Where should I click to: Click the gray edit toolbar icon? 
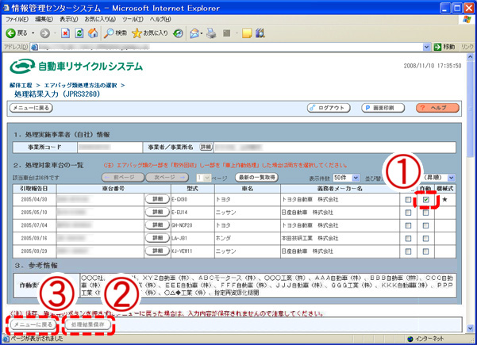[227, 33]
